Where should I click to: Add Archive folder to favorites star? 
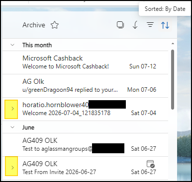tap(55, 25)
